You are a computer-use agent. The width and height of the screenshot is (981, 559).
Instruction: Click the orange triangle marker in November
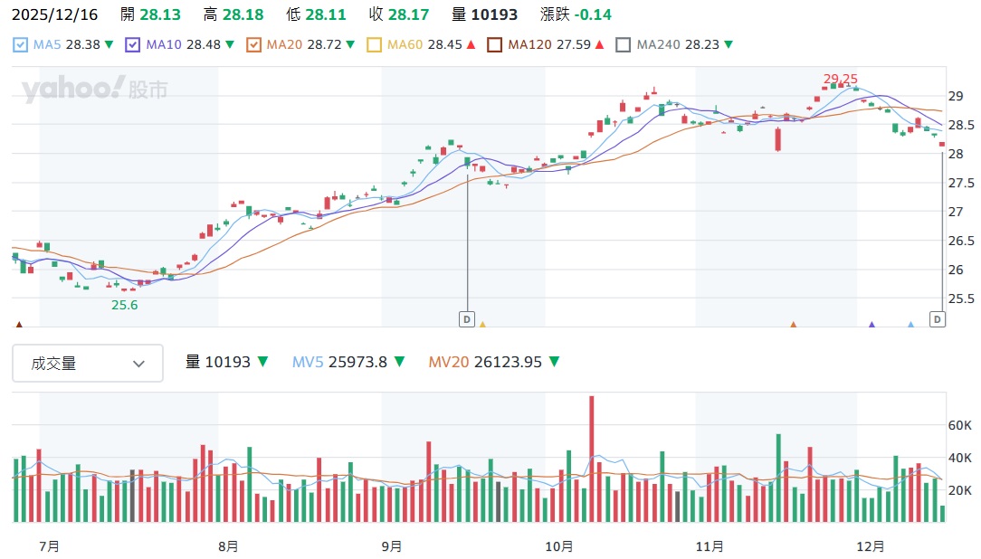click(793, 324)
